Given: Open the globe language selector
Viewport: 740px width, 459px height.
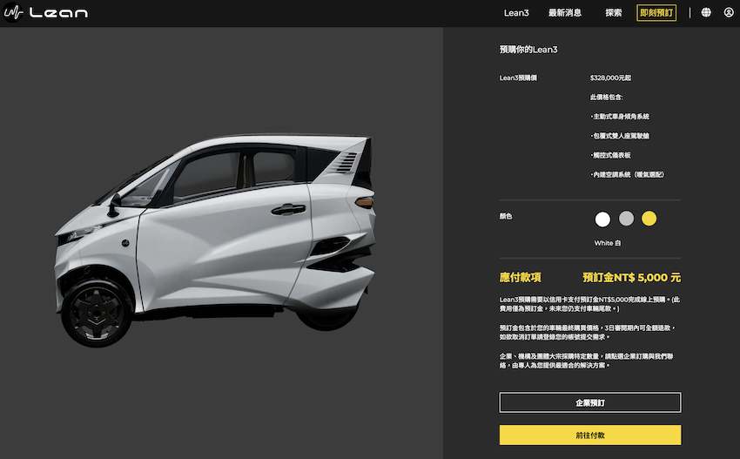Looking at the screenshot, I should point(706,13).
